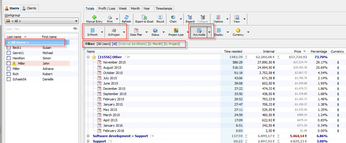Image resolution: width=346 pixels, height=143 pixels.
Task: Sort by the Price column header
Action: tap(297, 51)
